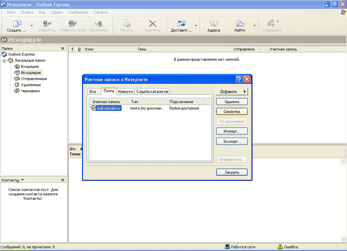Sort messages by Тема column

182,49
